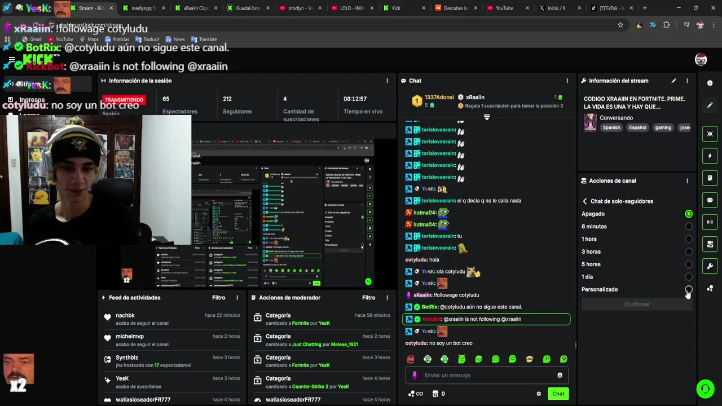
Task: Toggle the document panel icon in the right sidebar
Action: pyautogui.click(x=710, y=178)
